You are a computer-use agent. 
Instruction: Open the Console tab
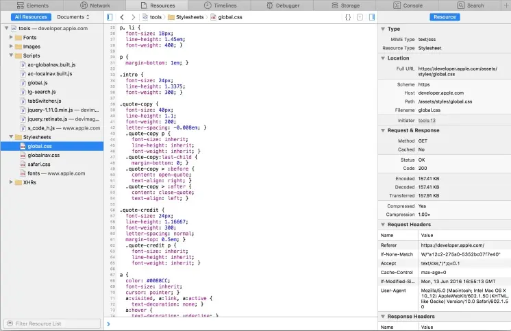click(408, 5)
